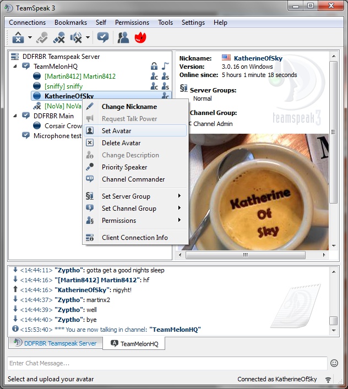Click the info list icon beside Client Connection Info
348x389 pixels.
pyautogui.click(x=90, y=238)
